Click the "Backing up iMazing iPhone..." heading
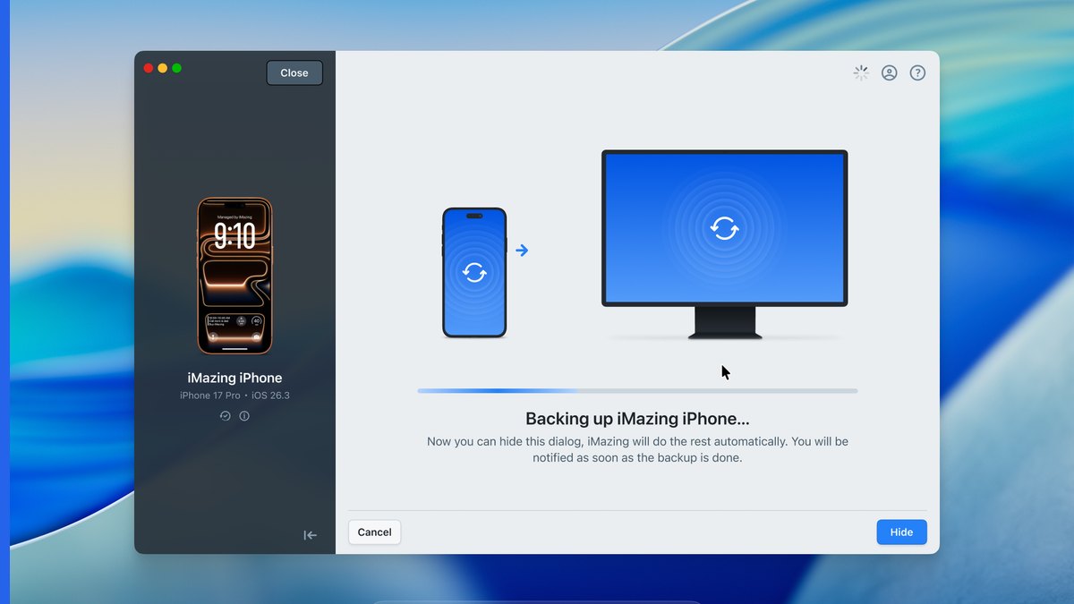Screen dimensions: 1074x604 coord(637,419)
